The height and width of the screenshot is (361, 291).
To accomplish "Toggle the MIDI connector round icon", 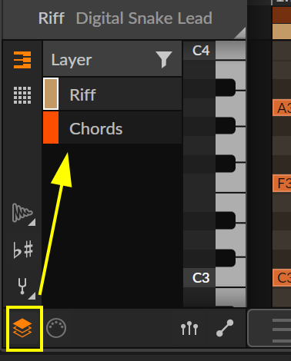I will point(56,328).
